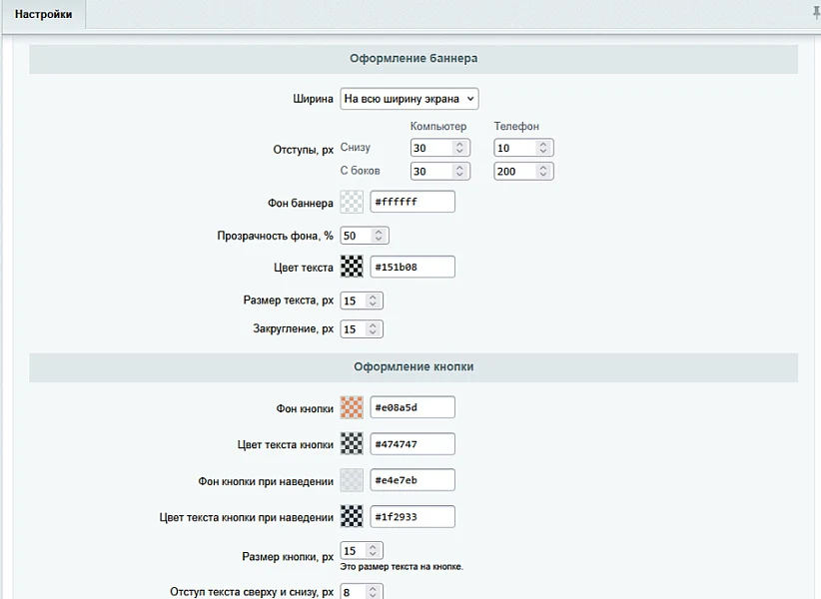The image size is (821, 599).
Task: Click the Оформление баннера section header
Action: [413, 59]
